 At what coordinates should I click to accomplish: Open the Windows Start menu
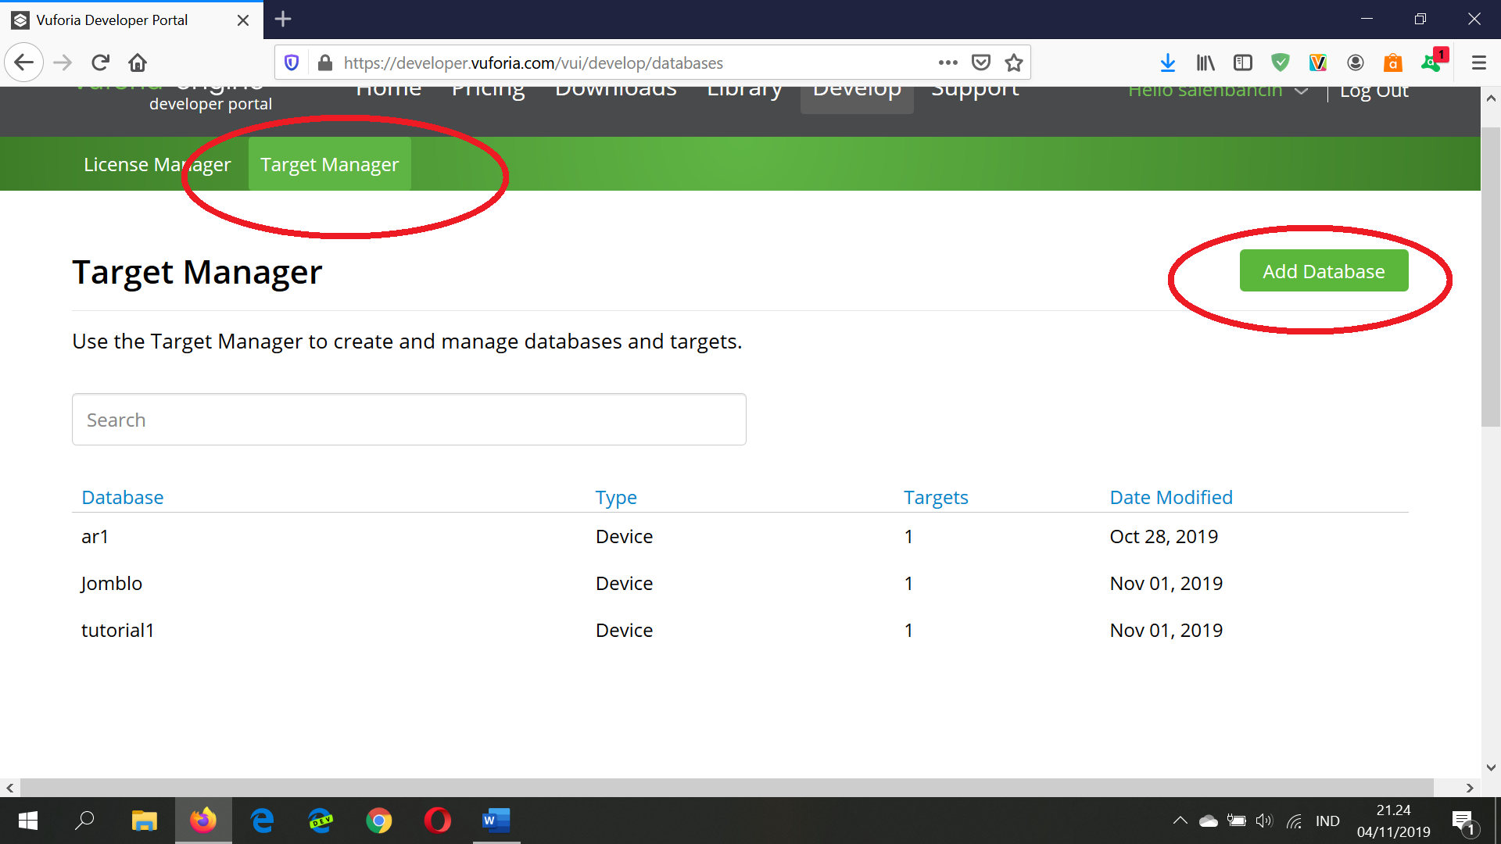[x=28, y=821]
